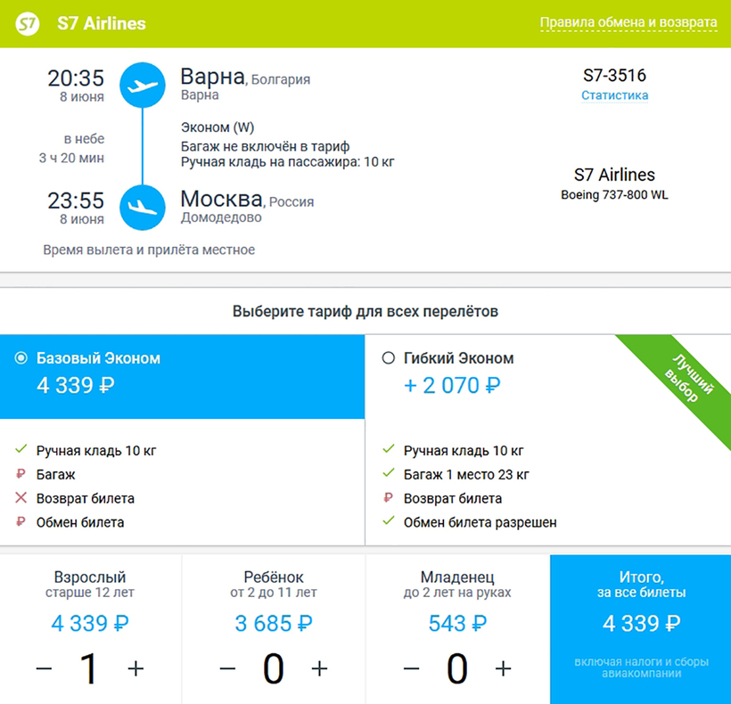Click the flight number S7-3516

tap(614, 75)
